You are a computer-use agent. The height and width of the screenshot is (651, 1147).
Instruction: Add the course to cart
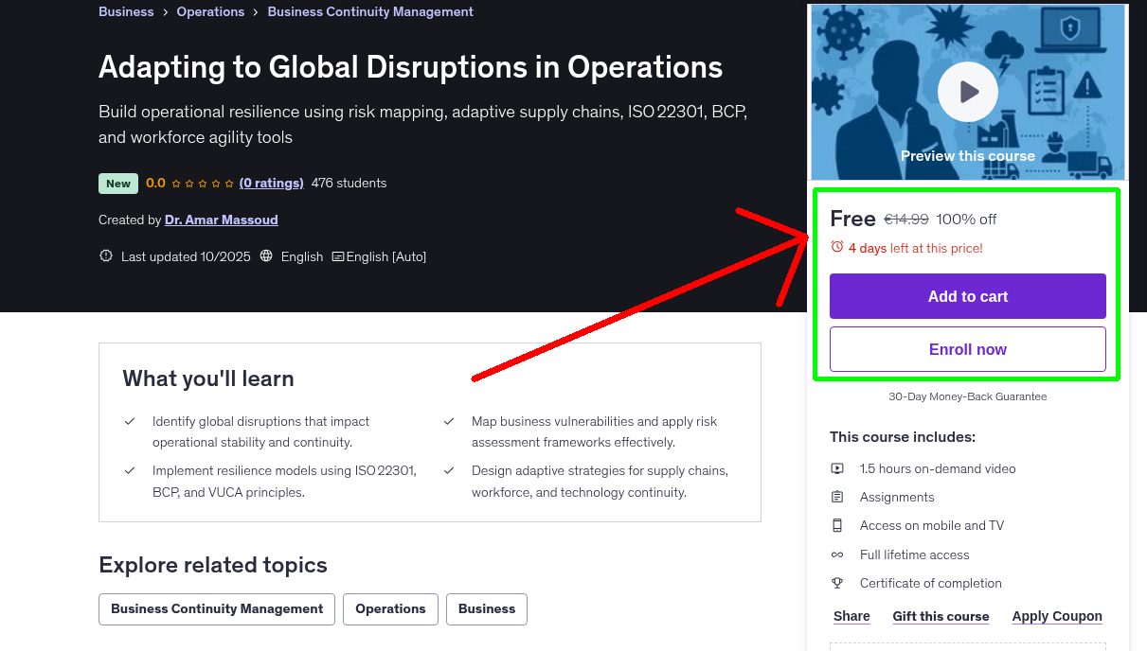pos(967,296)
